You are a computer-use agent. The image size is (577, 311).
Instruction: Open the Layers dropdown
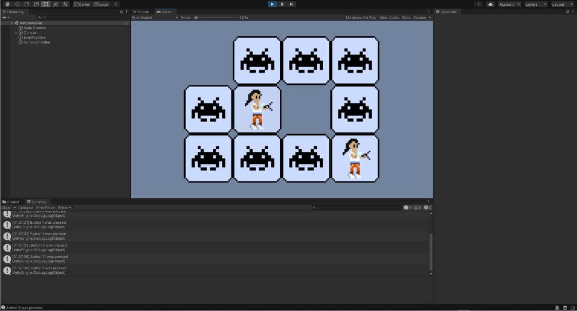point(535,4)
